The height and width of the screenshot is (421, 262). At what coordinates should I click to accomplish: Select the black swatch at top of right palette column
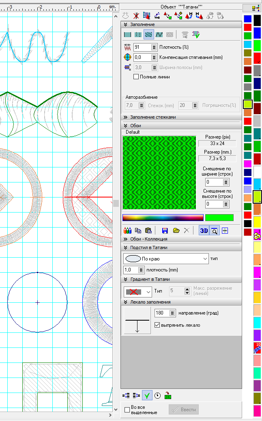(257, 21)
